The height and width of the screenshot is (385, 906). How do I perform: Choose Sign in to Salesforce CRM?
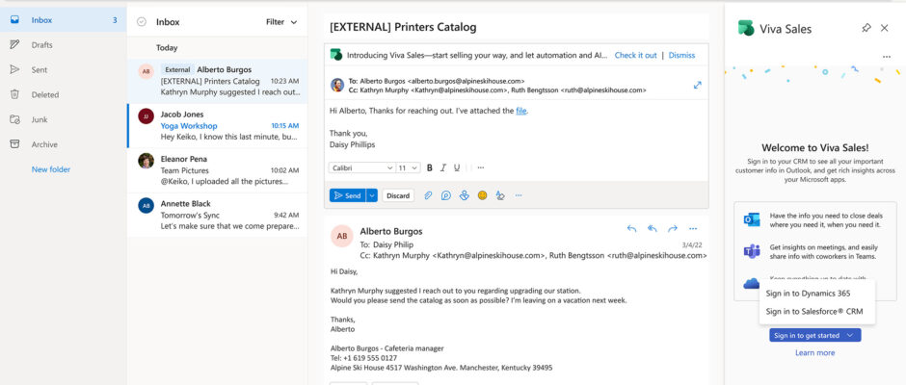(816, 312)
